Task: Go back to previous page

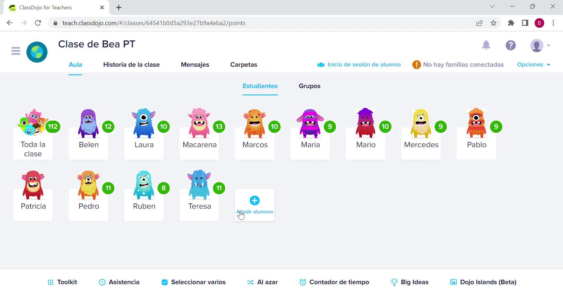Action: (10, 23)
